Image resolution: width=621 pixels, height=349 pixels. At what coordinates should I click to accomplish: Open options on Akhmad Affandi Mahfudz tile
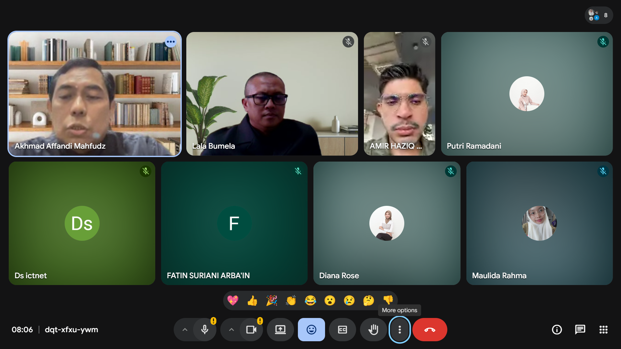click(x=171, y=42)
